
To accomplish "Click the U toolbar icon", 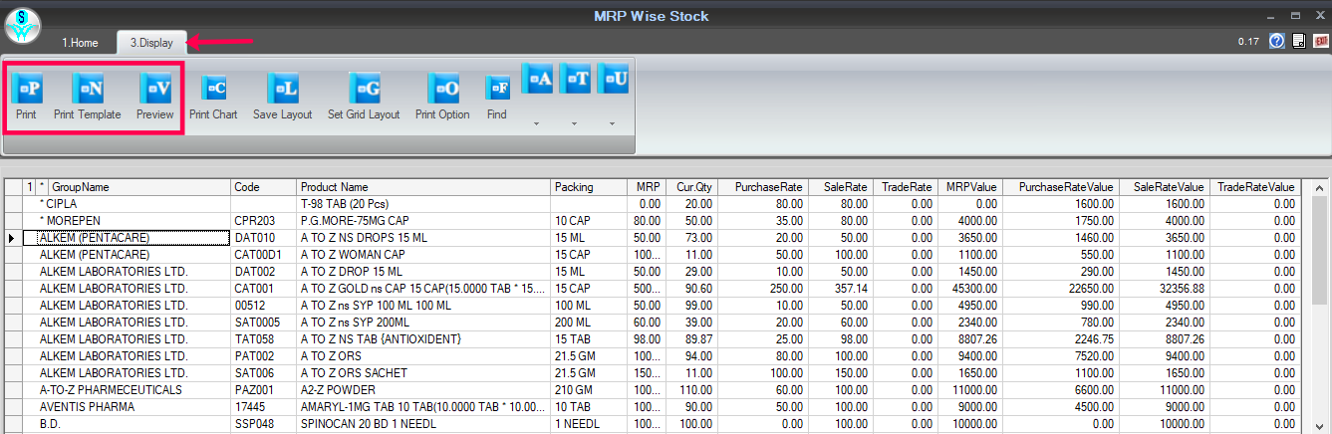I will coord(613,78).
